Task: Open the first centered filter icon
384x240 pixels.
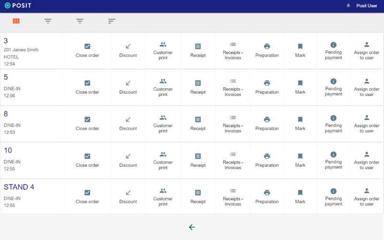Action: (48, 21)
